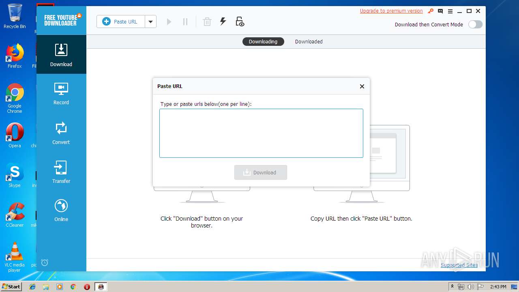Click the orange key register icon
Image resolution: width=519 pixels, height=292 pixels.
click(x=431, y=11)
